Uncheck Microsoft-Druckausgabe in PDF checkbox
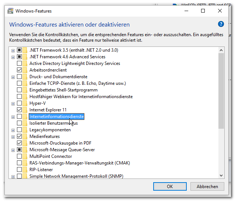The image size is (235, 201). (19, 143)
